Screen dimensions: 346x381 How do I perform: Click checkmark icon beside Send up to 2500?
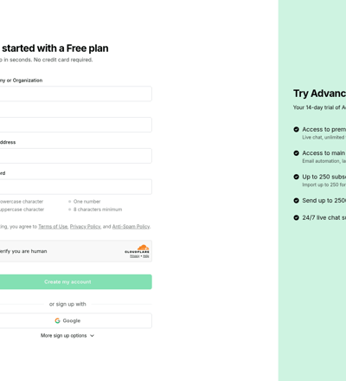click(x=296, y=200)
